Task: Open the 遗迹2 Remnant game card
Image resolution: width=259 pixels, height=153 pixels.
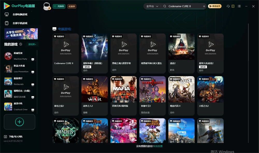Action: (182, 53)
